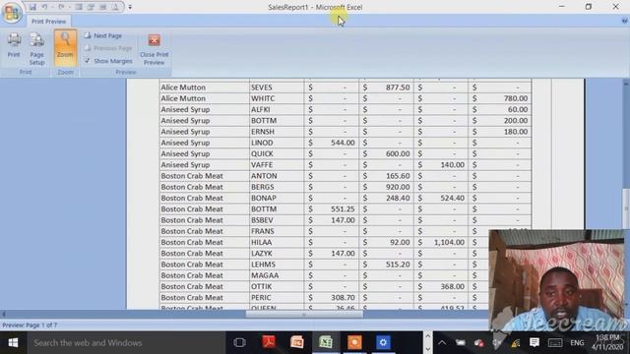Click the 544.00 value

click(343, 143)
